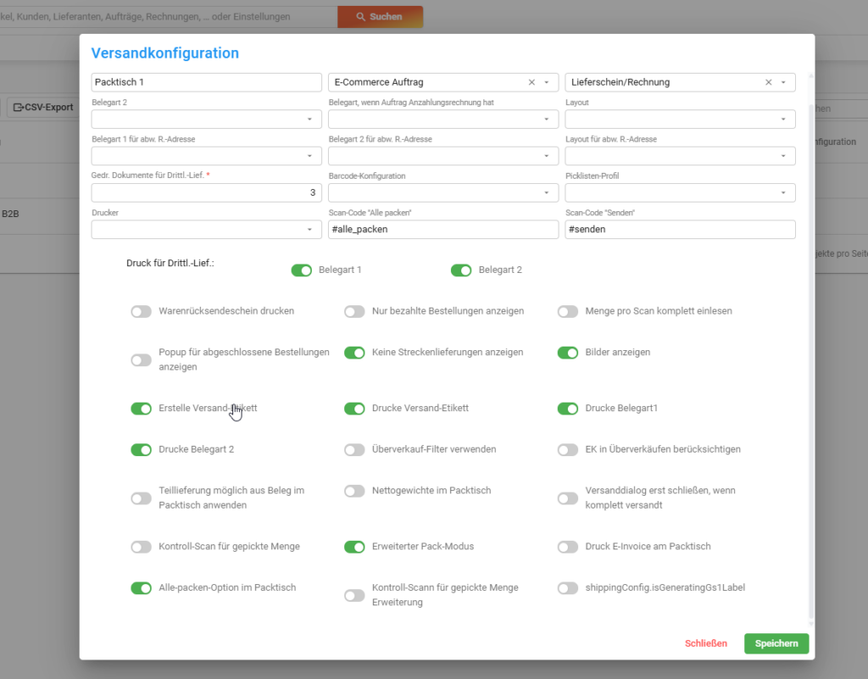Click Druck für Drittl.-Lief. label

pos(170,264)
